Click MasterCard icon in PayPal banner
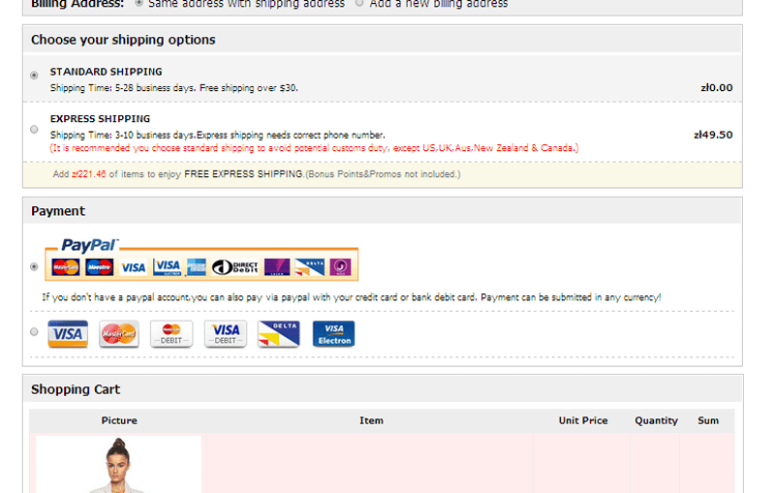Viewport: 775px width, 493px height. pos(66,267)
